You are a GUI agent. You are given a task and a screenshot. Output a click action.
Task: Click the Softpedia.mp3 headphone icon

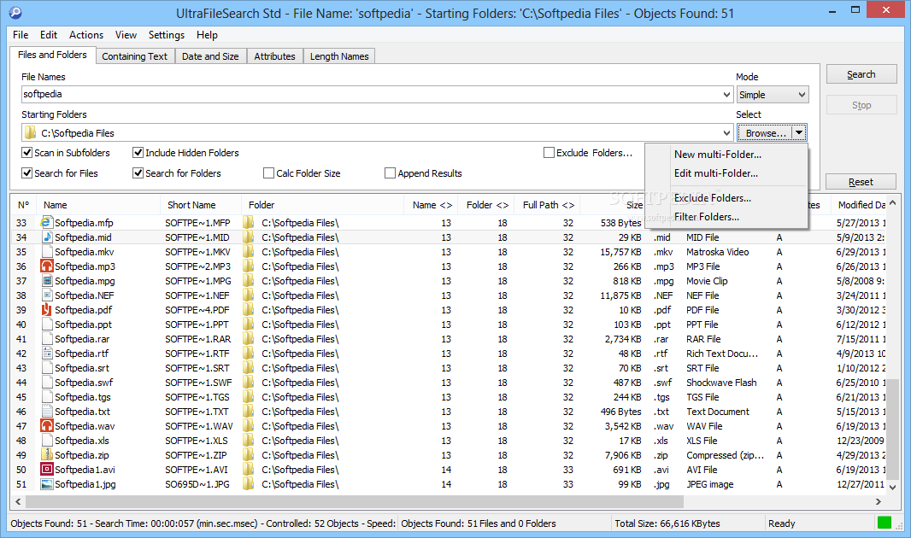(46, 266)
